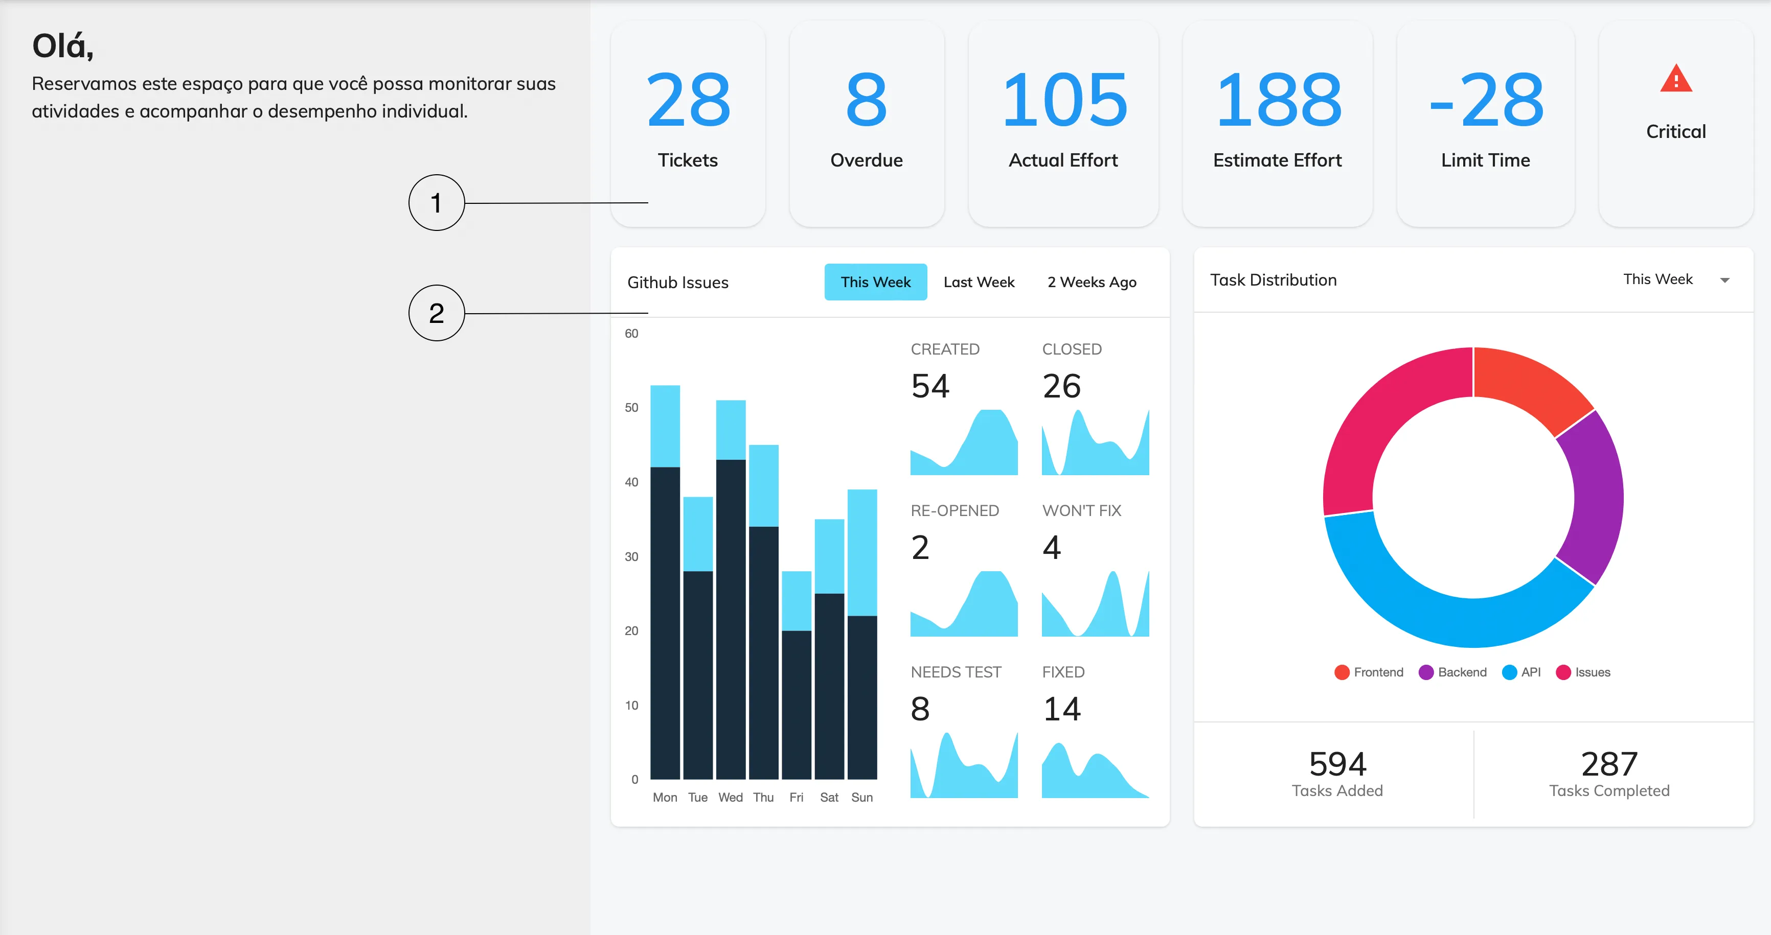
Task: Click the Sunday bar in Github Issues chart
Action: pos(862,634)
